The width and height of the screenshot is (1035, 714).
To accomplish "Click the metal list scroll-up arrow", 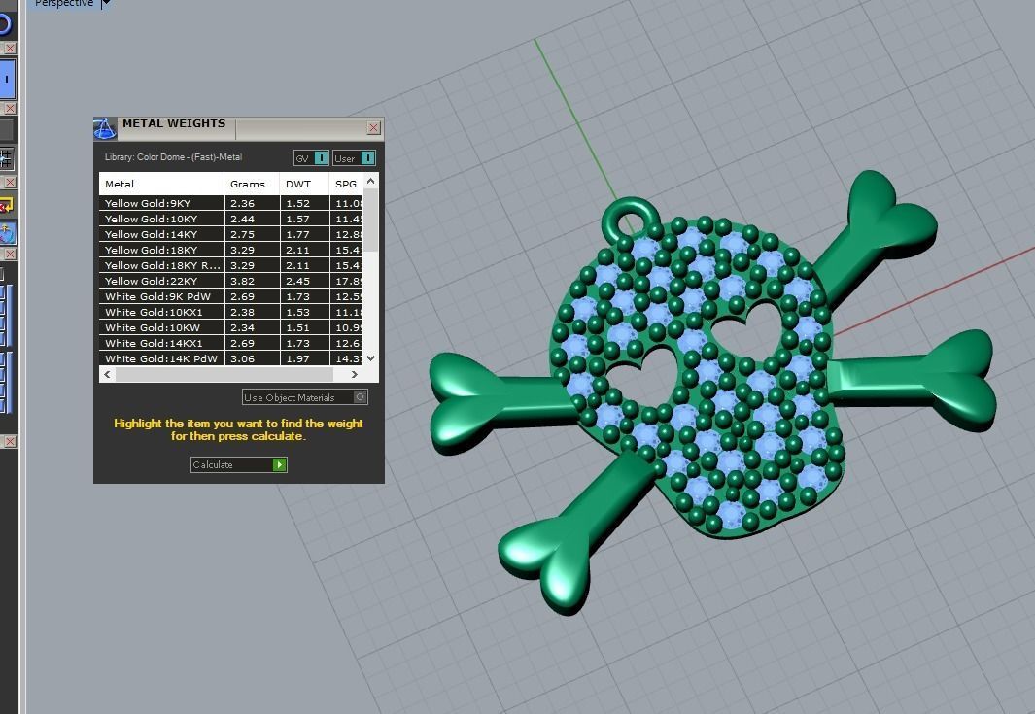I will coord(371,180).
